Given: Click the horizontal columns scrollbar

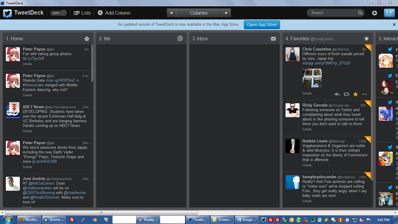Looking at the screenshot, I should (101, 213).
